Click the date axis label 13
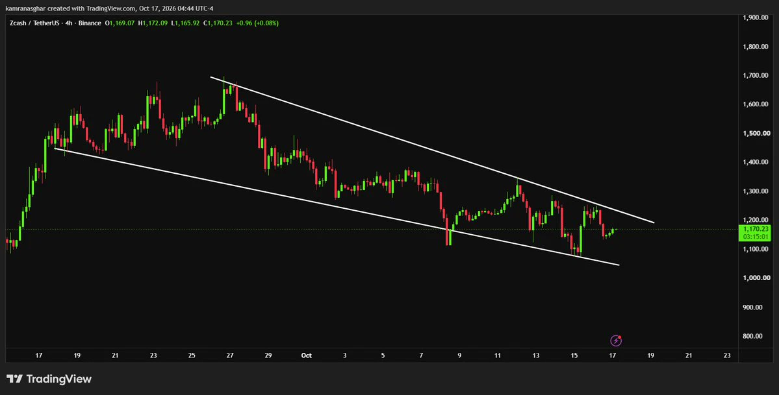The width and height of the screenshot is (779, 395). (x=536, y=355)
